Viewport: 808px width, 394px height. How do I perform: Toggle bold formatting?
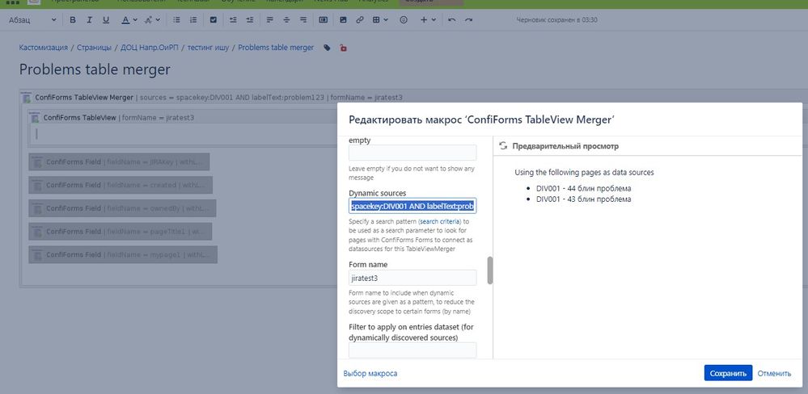tap(73, 20)
